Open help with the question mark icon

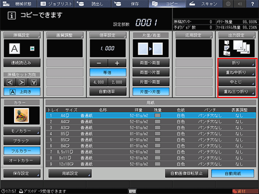tap(252, 3)
